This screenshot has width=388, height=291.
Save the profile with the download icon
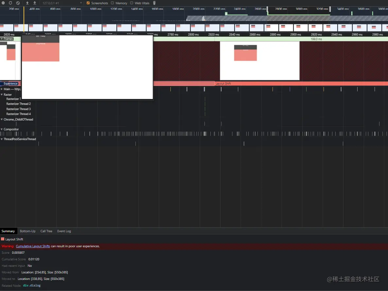tap(35, 3)
